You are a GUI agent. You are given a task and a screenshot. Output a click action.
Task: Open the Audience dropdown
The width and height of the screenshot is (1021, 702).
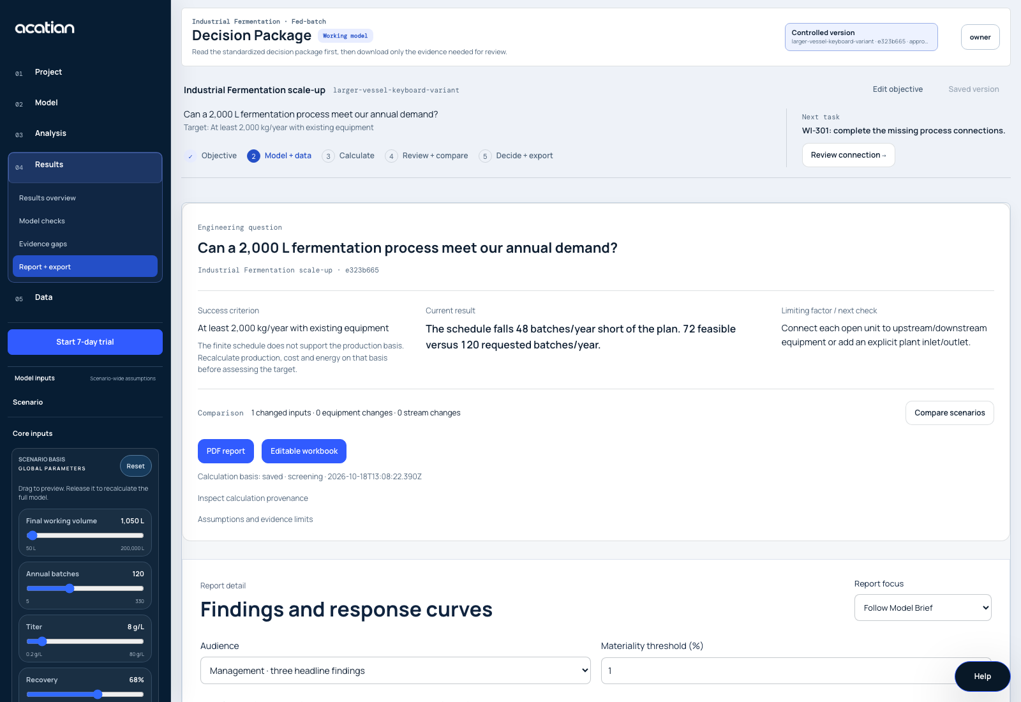pyautogui.click(x=395, y=671)
